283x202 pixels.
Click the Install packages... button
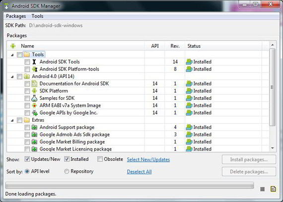[x=249, y=160]
